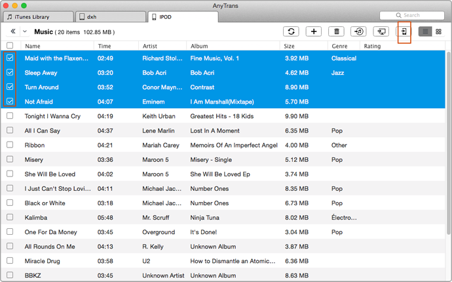Click album 'Greatest Hits - 18 Kids'
This screenshot has height=282, width=452.
(221, 116)
